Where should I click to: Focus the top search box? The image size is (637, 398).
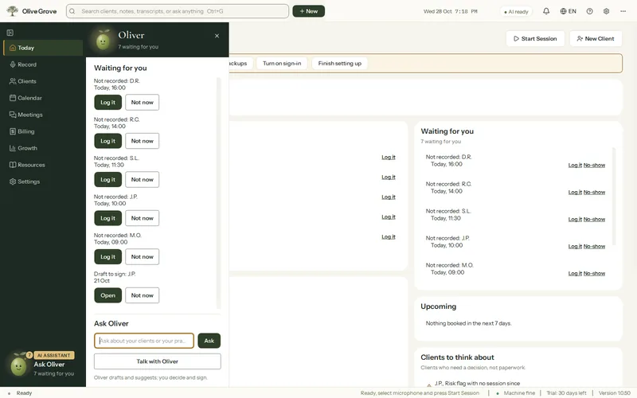pos(178,11)
